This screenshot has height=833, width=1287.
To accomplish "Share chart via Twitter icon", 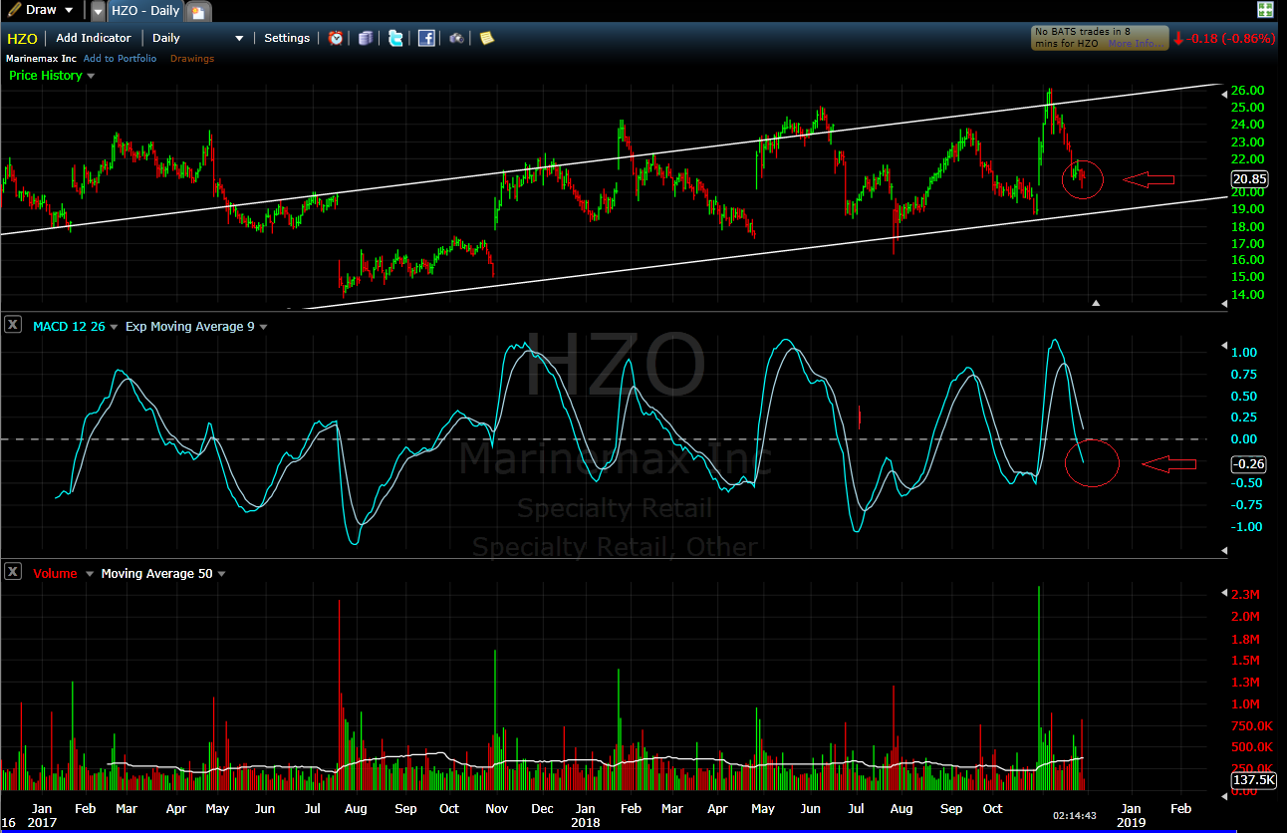I will tap(395, 38).
